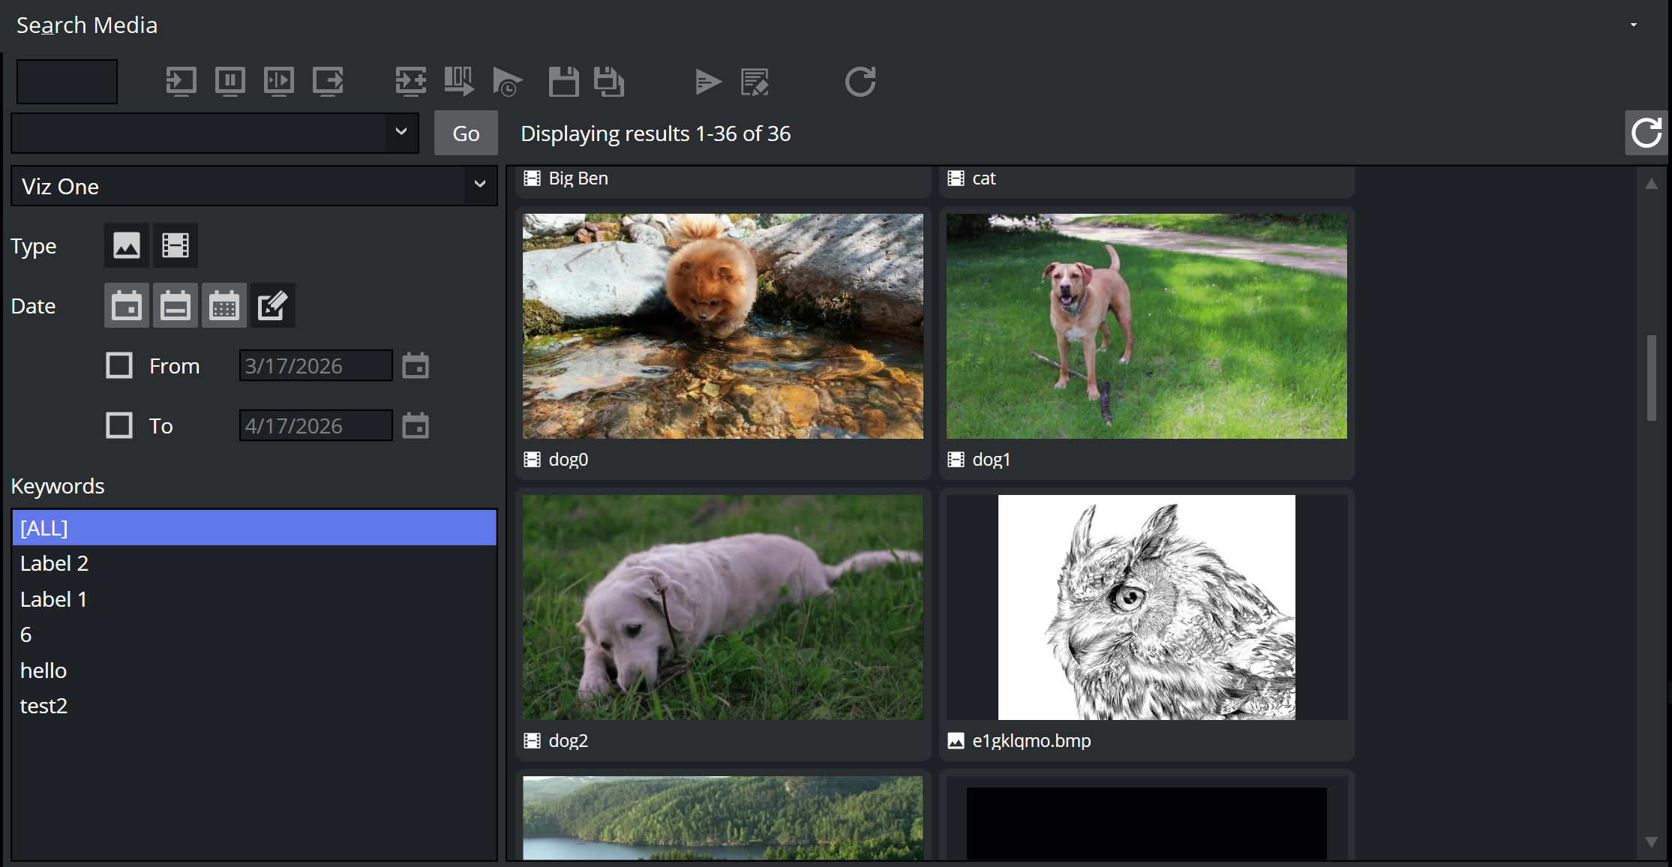
Task: Toggle the video type filter
Action: 176,245
